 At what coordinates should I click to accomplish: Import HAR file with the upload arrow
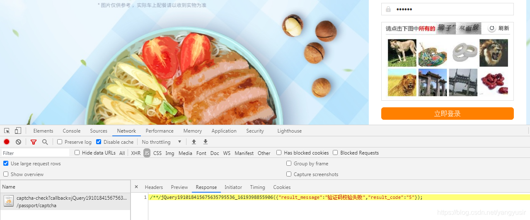click(194, 142)
